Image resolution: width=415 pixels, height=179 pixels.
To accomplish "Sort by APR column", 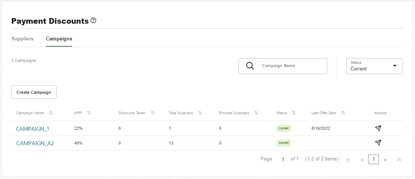I will 89,113.
